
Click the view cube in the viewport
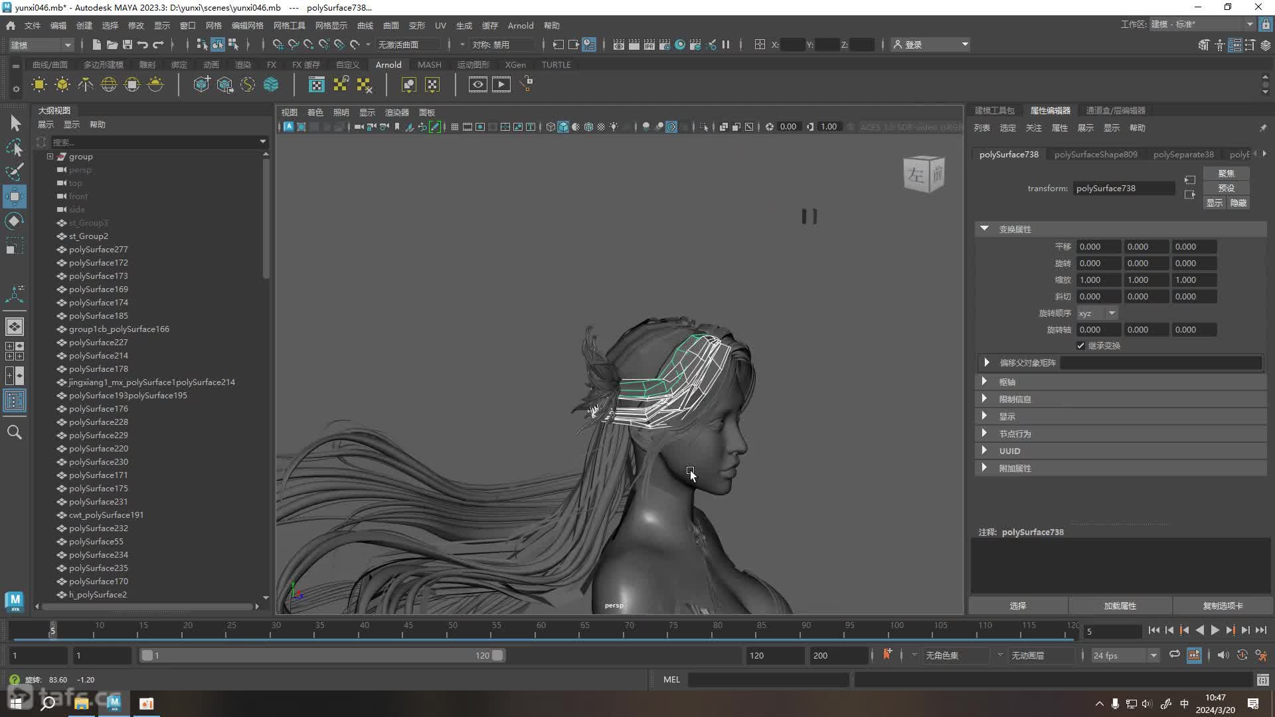pos(924,175)
